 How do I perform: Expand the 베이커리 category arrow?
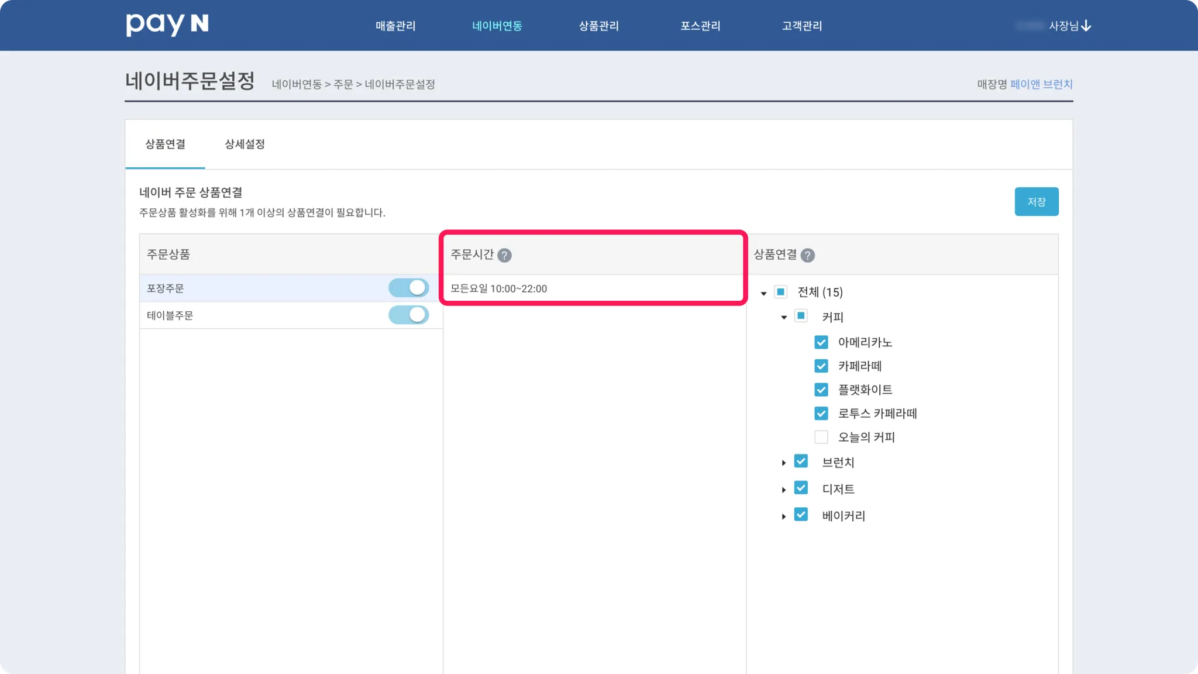pos(784,517)
